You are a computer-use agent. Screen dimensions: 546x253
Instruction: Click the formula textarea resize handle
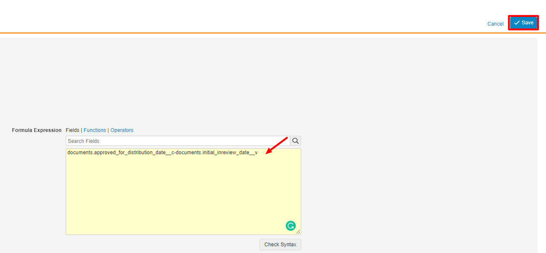[x=298, y=232]
